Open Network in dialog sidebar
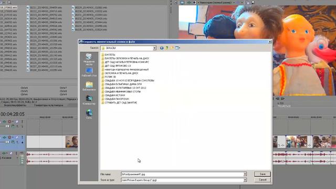This screenshot has height=189, width=336. (89, 114)
